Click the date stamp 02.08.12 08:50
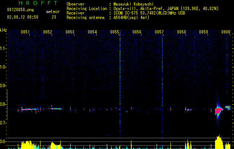 tap(23, 17)
